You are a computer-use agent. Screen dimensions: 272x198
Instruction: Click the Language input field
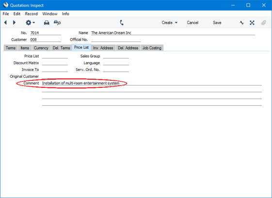[116, 63]
